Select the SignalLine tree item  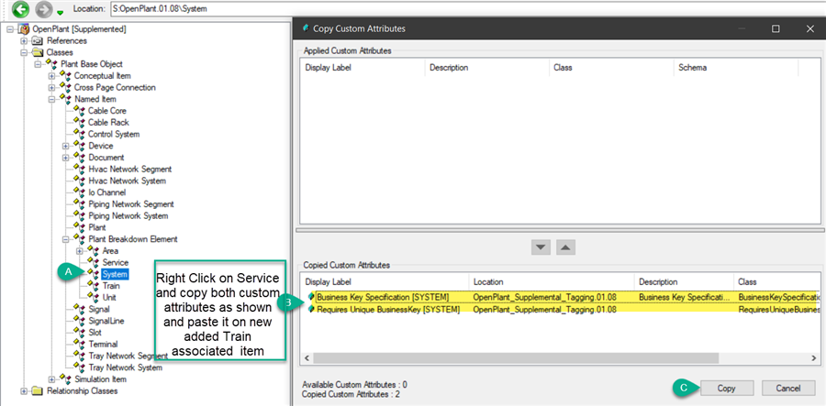tap(107, 321)
